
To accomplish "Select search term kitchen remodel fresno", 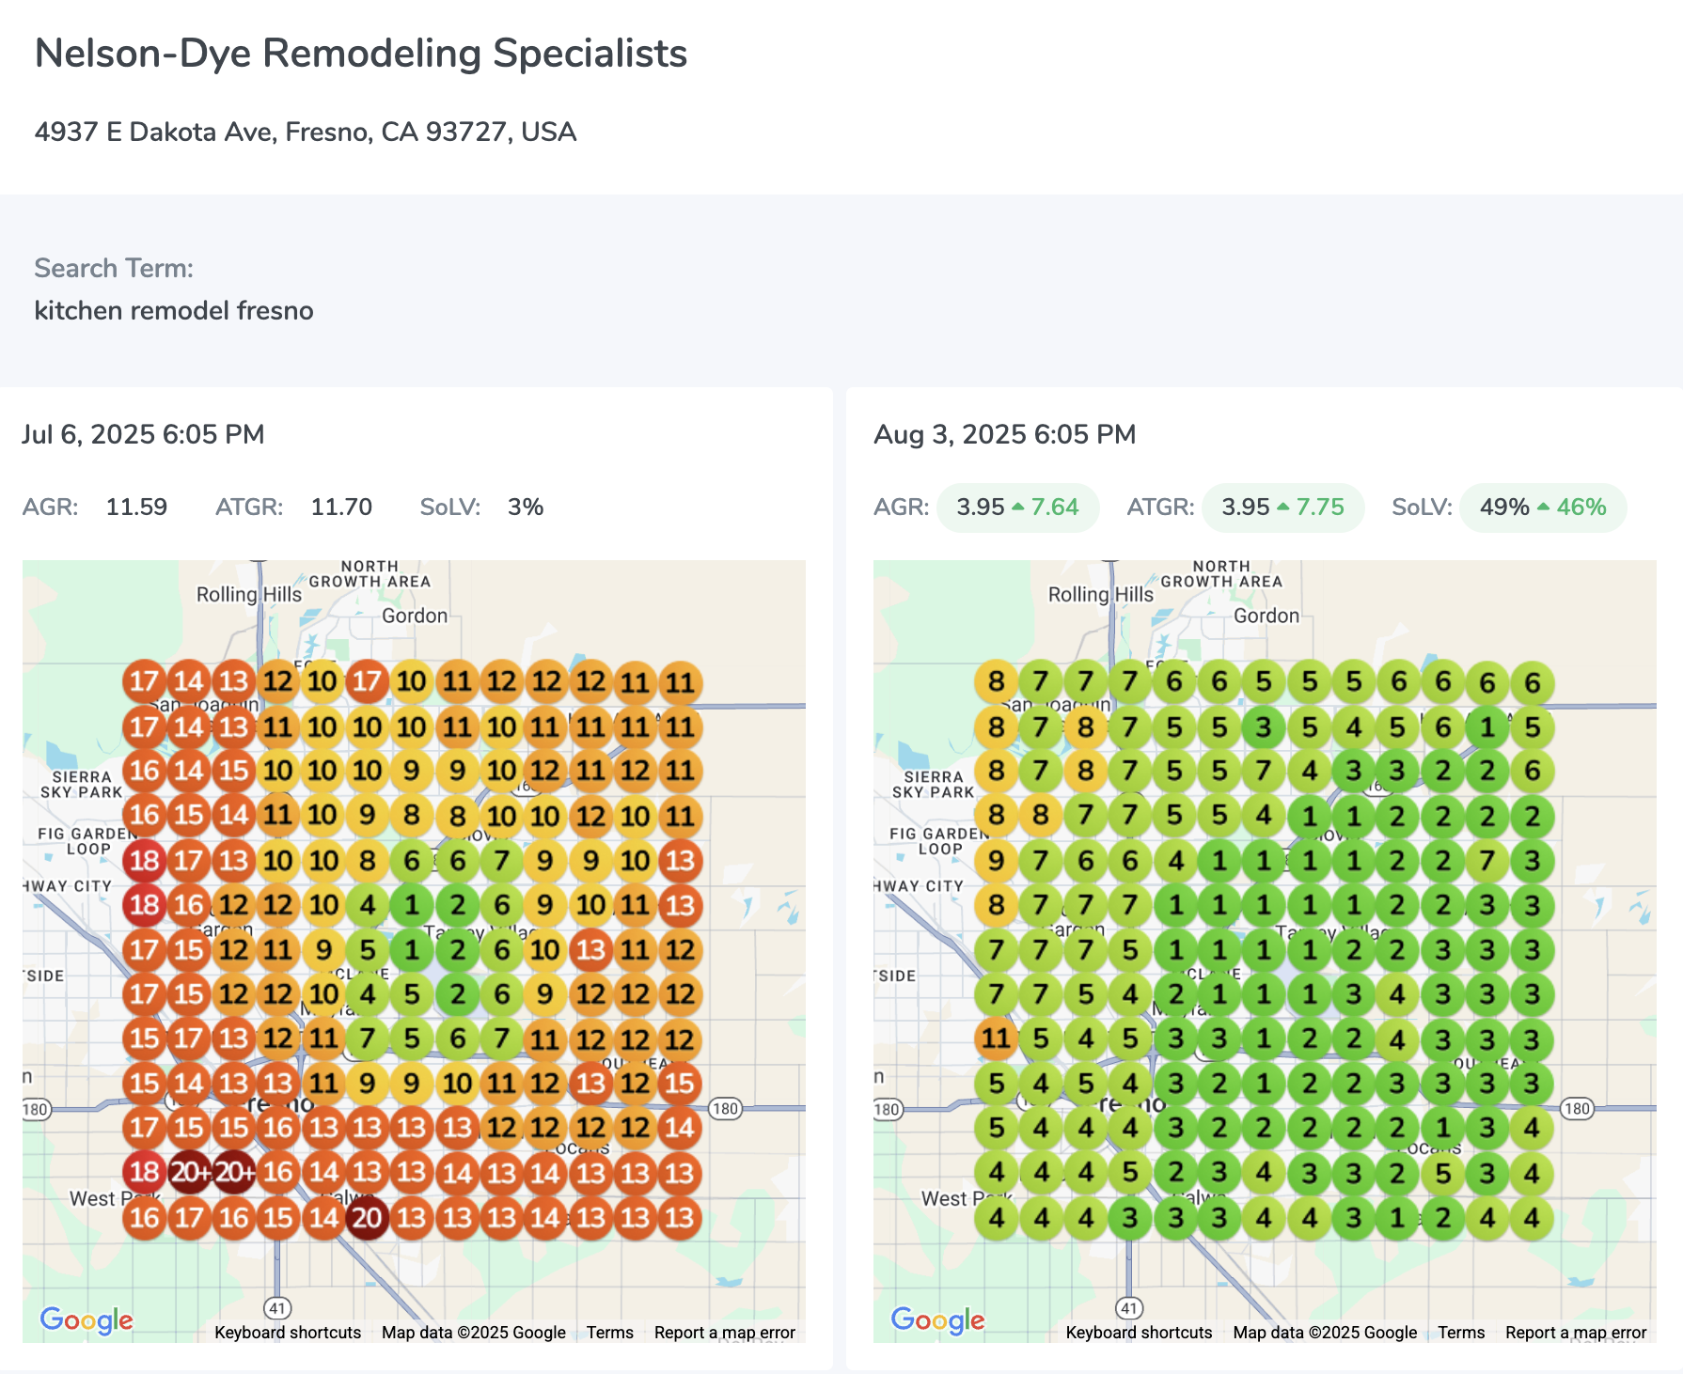I will [174, 310].
